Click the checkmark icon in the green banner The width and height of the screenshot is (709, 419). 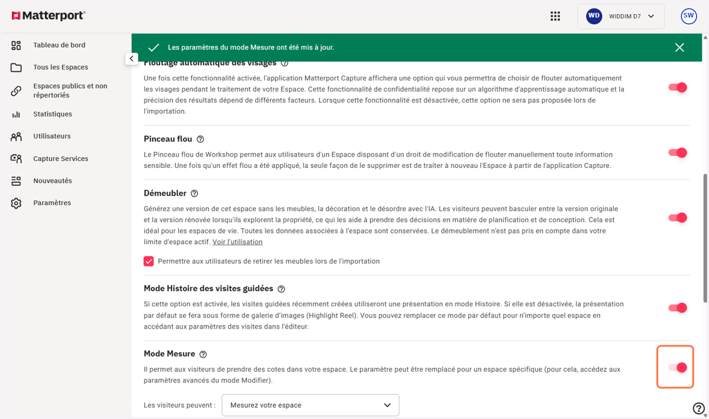(154, 47)
